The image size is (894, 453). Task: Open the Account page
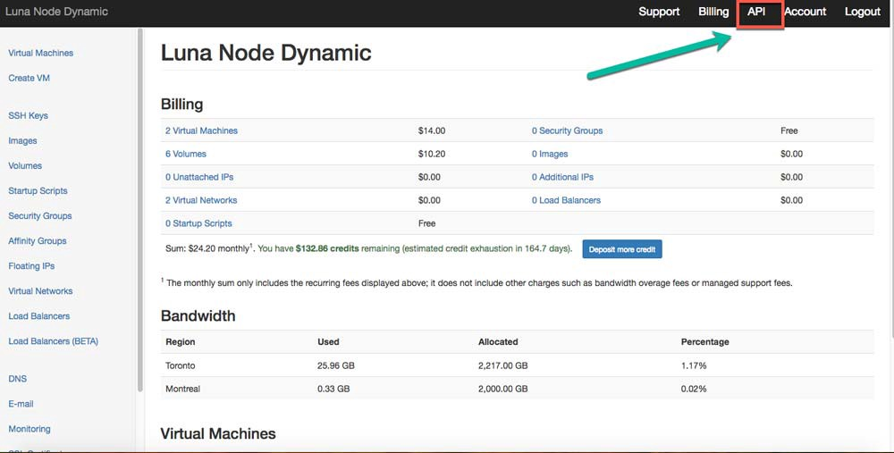[805, 12]
